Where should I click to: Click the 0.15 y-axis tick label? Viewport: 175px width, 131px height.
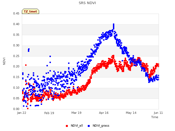[x=16, y=77]
